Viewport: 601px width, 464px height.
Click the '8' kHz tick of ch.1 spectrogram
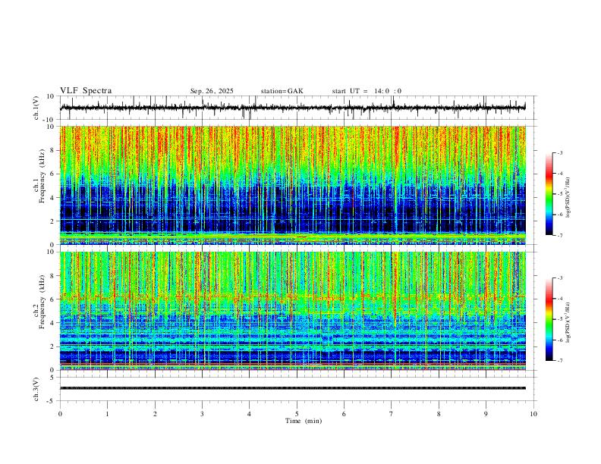pos(52,150)
